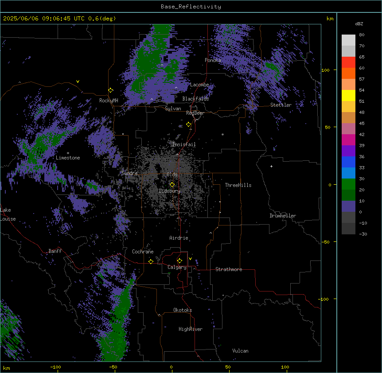382x373 pixels.
Task: Click the 45 value on the dBZ scale
Action: point(362,124)
